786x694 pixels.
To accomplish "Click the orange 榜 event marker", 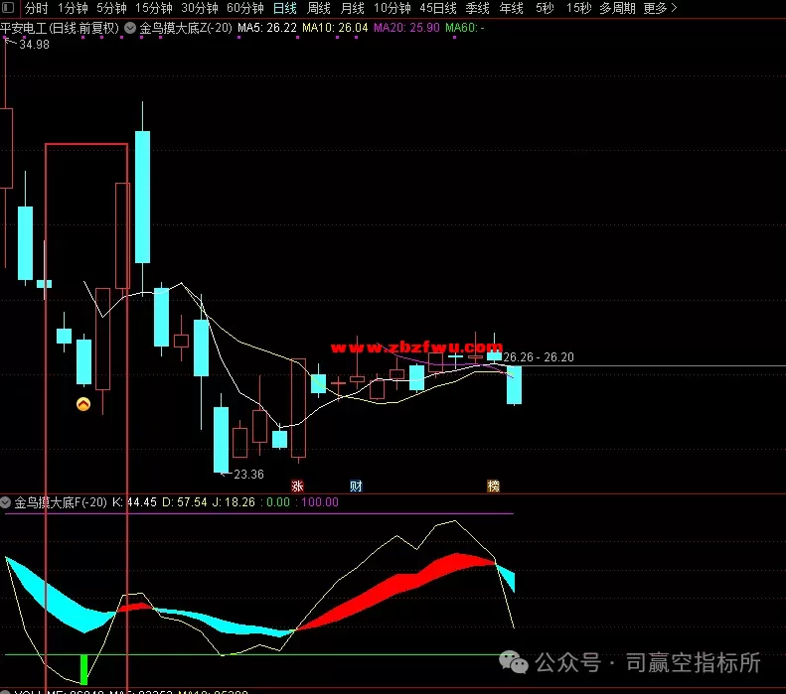I will coord(493,486).
